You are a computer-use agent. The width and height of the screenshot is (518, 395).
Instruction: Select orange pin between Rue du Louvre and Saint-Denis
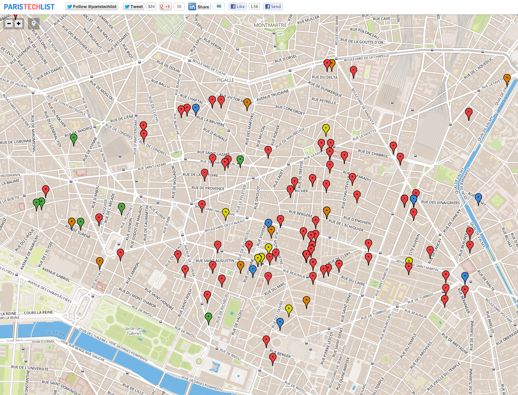306,302
